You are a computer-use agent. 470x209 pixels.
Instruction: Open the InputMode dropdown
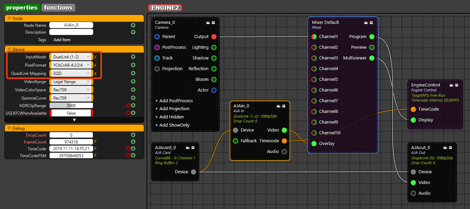coord(71,57)
